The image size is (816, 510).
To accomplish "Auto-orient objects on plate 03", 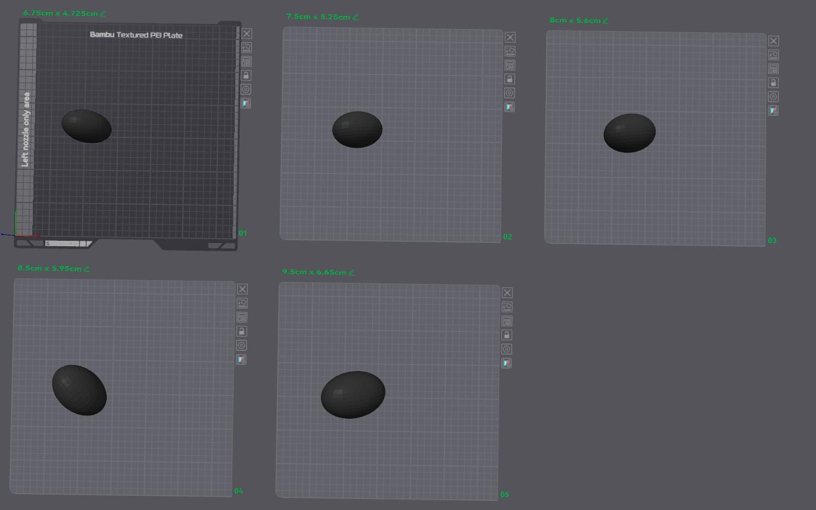I will coord(773,55).
